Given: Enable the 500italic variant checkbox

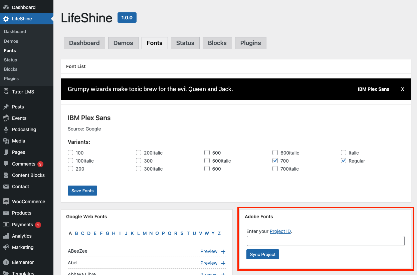Looking at the screenshot, I should pyautogui.click(x=207, y=161).
